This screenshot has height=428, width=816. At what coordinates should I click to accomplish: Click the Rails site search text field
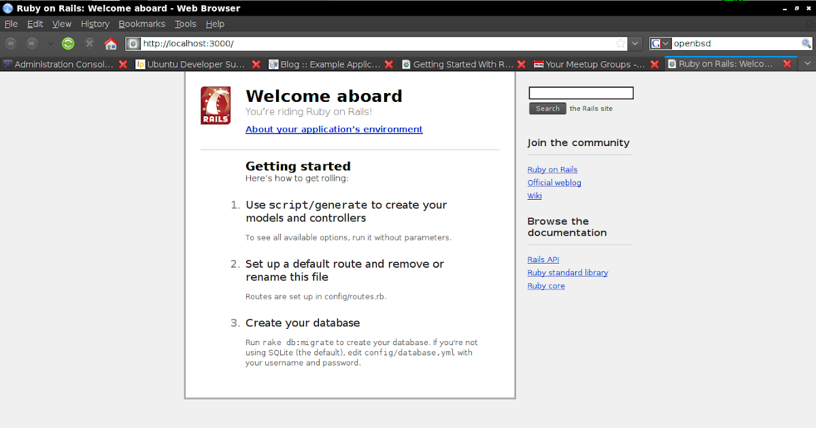click(x=581, y=93)
